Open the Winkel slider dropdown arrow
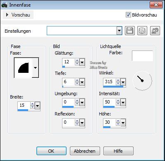Screen dimensions: 165x161 [x=123, y=82]
